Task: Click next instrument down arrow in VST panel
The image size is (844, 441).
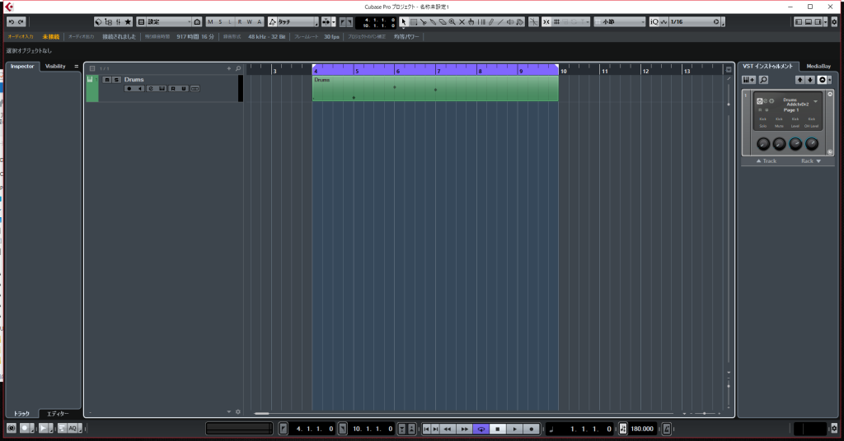Action: tap(809, 80)
